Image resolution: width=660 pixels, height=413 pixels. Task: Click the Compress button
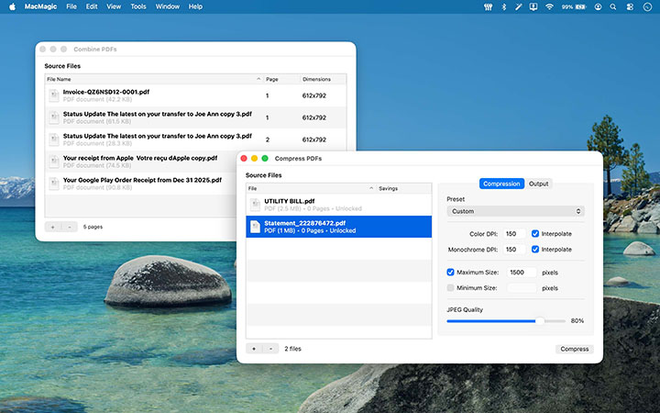575,349
